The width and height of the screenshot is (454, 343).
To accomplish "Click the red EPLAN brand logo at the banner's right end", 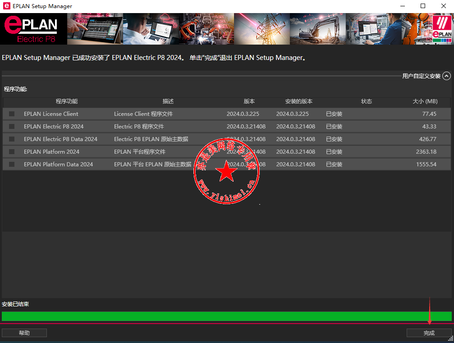I will tap(442, 29).
